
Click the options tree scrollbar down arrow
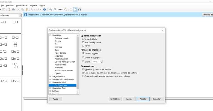point(78,93)
